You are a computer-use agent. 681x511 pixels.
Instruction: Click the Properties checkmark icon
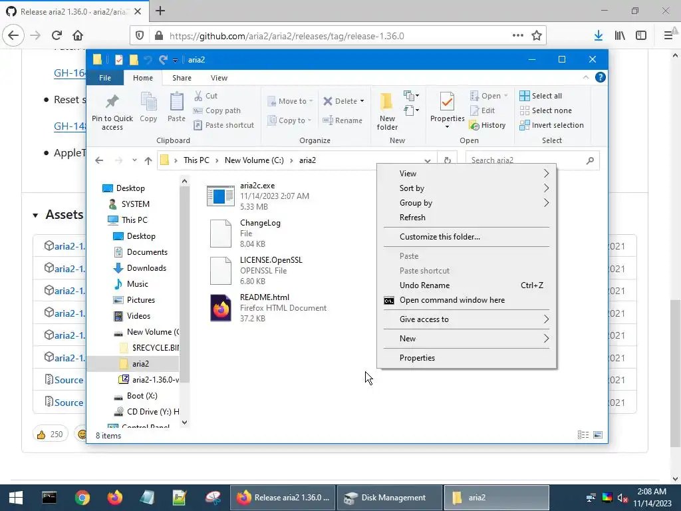point(447,102)
